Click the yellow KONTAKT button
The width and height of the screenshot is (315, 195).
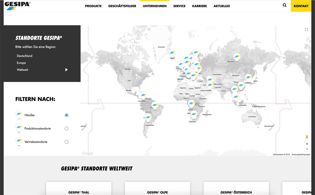(301, 6)
